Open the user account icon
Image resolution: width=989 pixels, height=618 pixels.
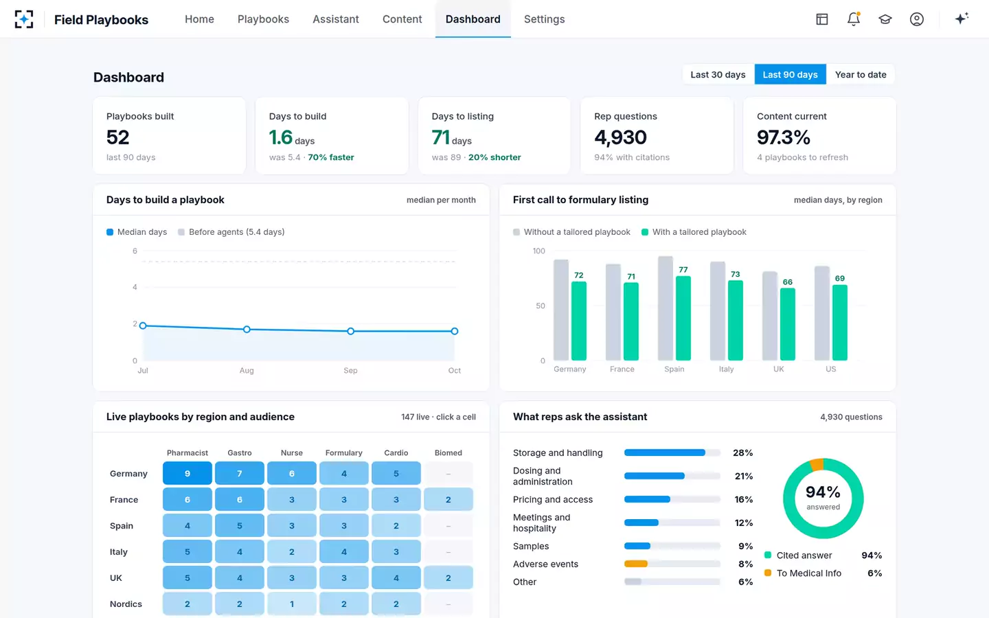(x=917, y=19)
